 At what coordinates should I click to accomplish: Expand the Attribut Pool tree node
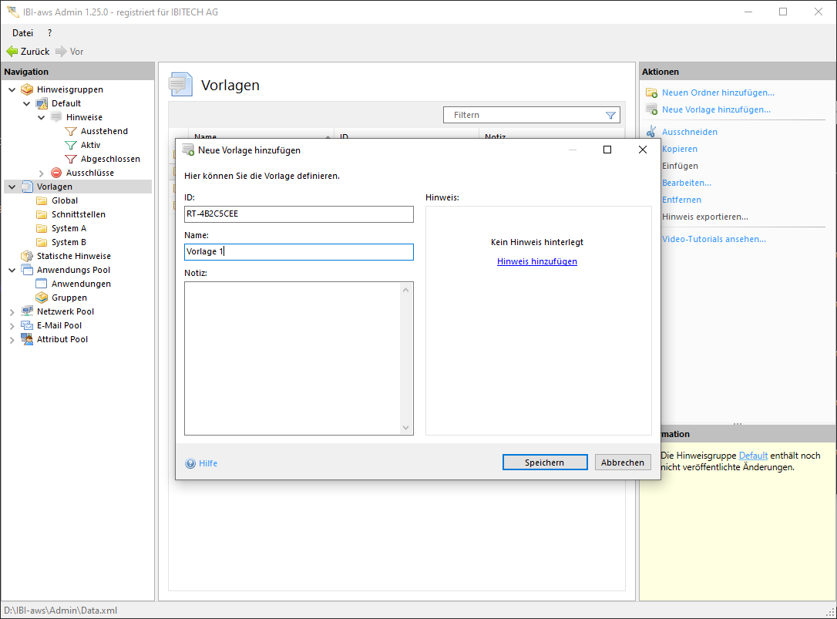point(12,339)
